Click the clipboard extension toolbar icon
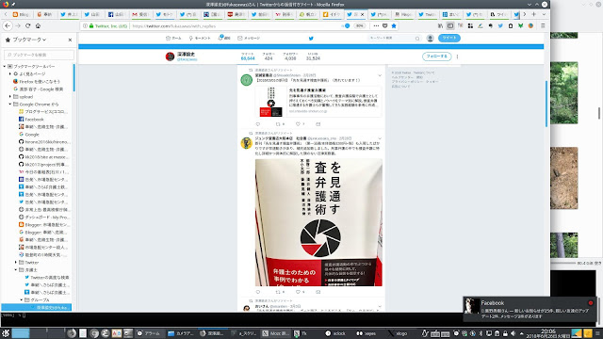 coord(511,25)
